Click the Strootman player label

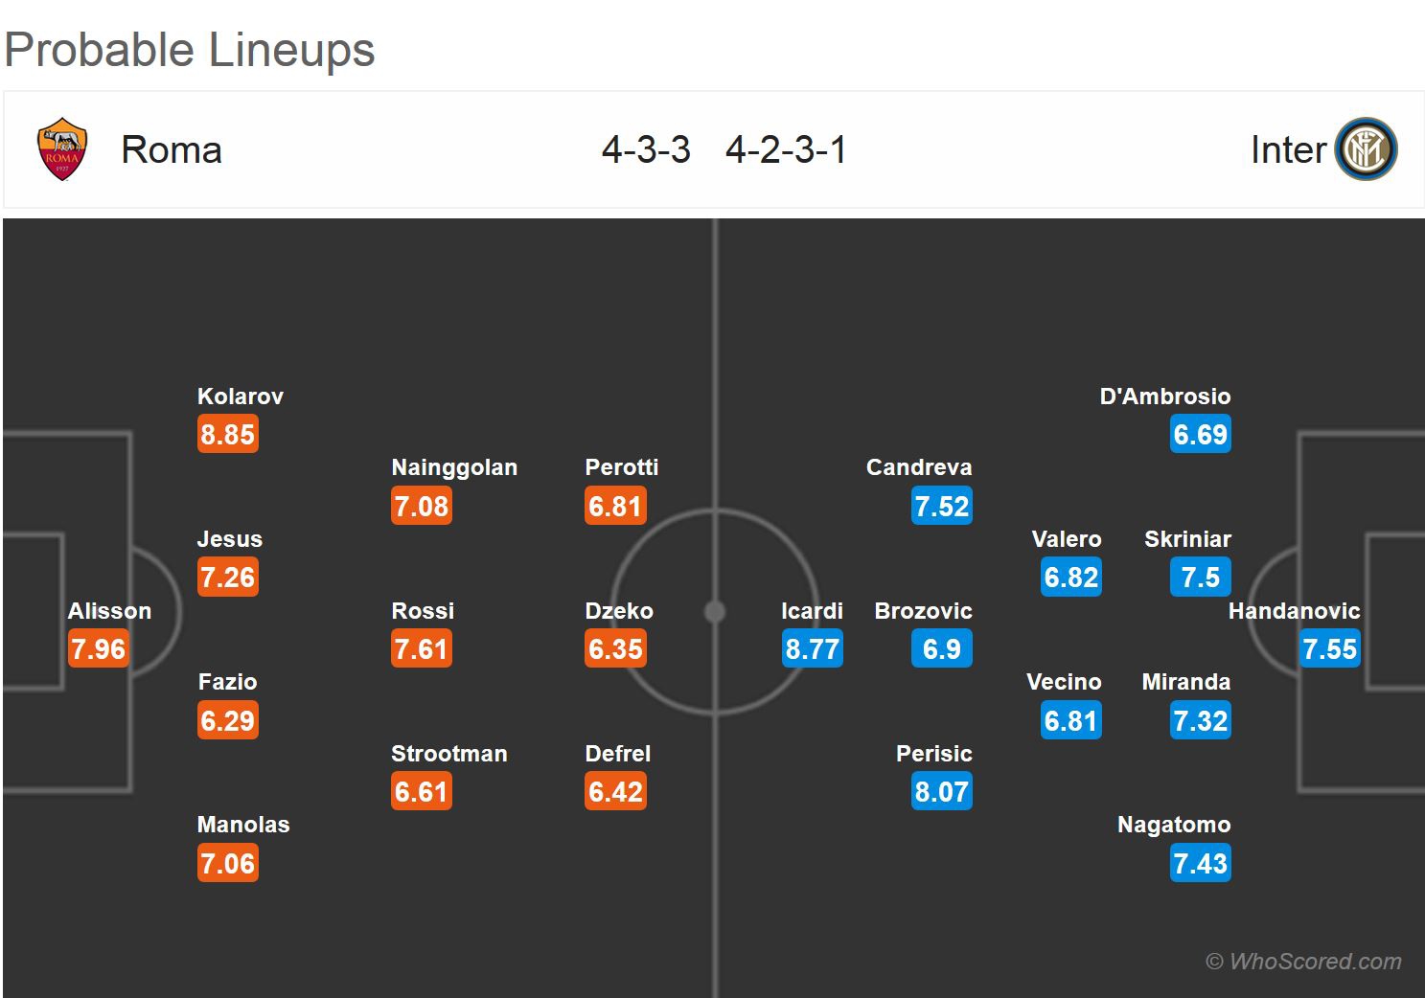(449, 754)
